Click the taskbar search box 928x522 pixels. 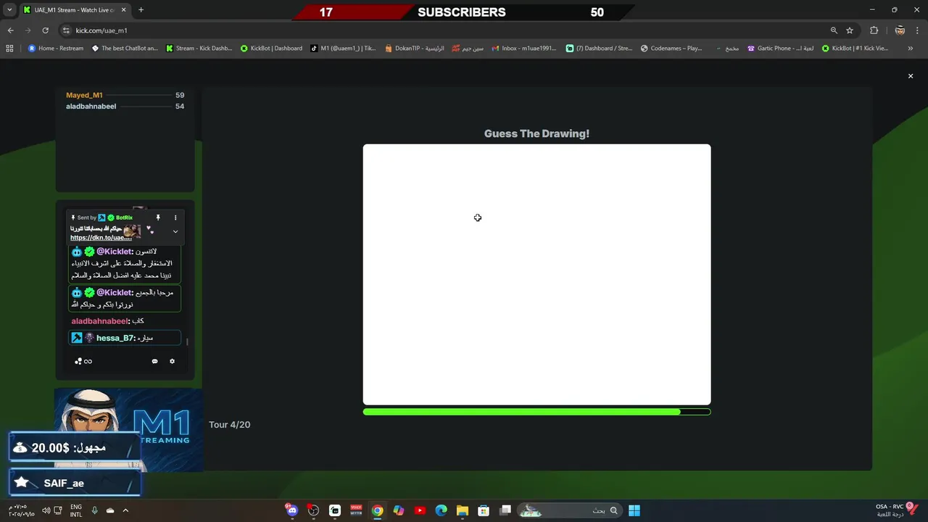tap(570, 510)
